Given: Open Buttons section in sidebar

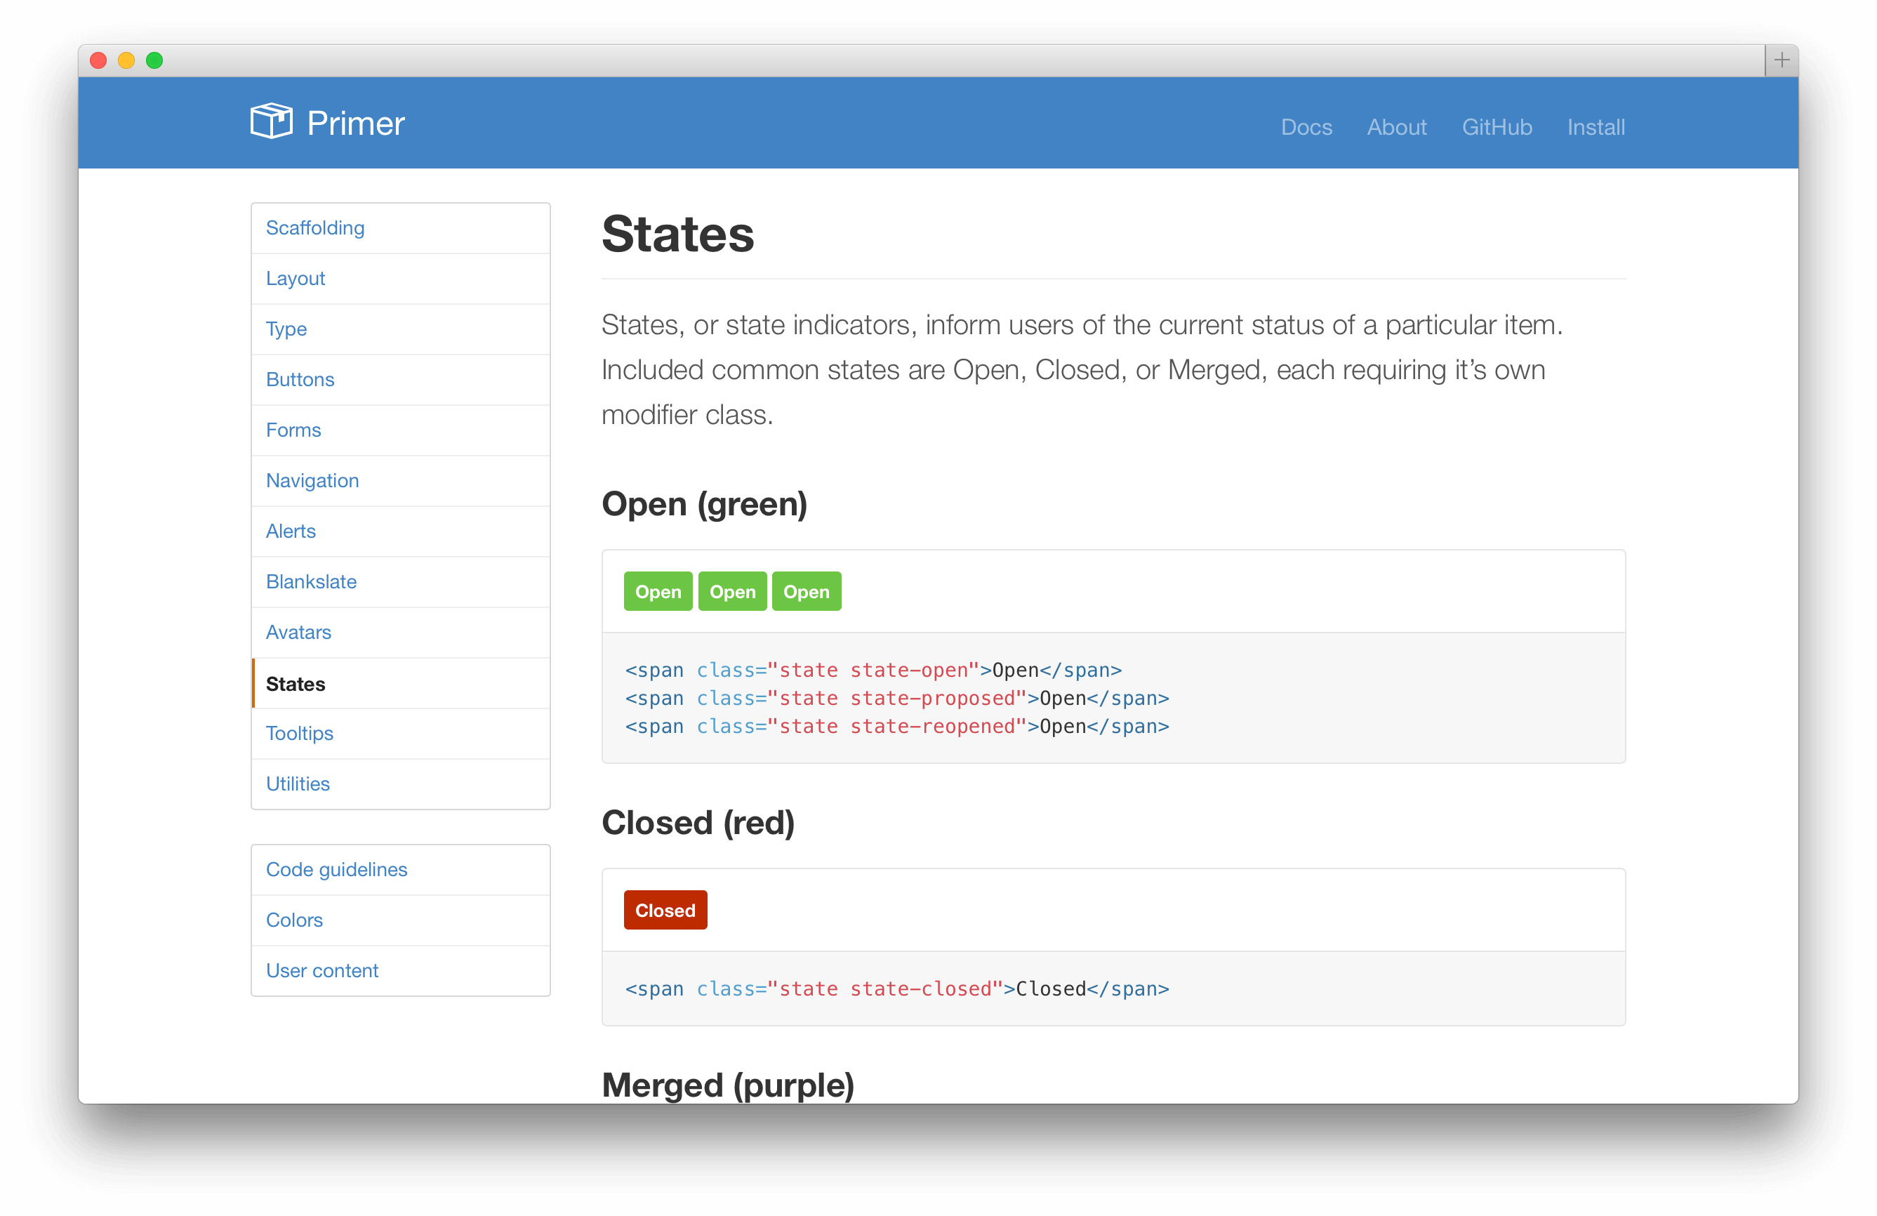Looking at the screenshot, I should coord(300,379).
